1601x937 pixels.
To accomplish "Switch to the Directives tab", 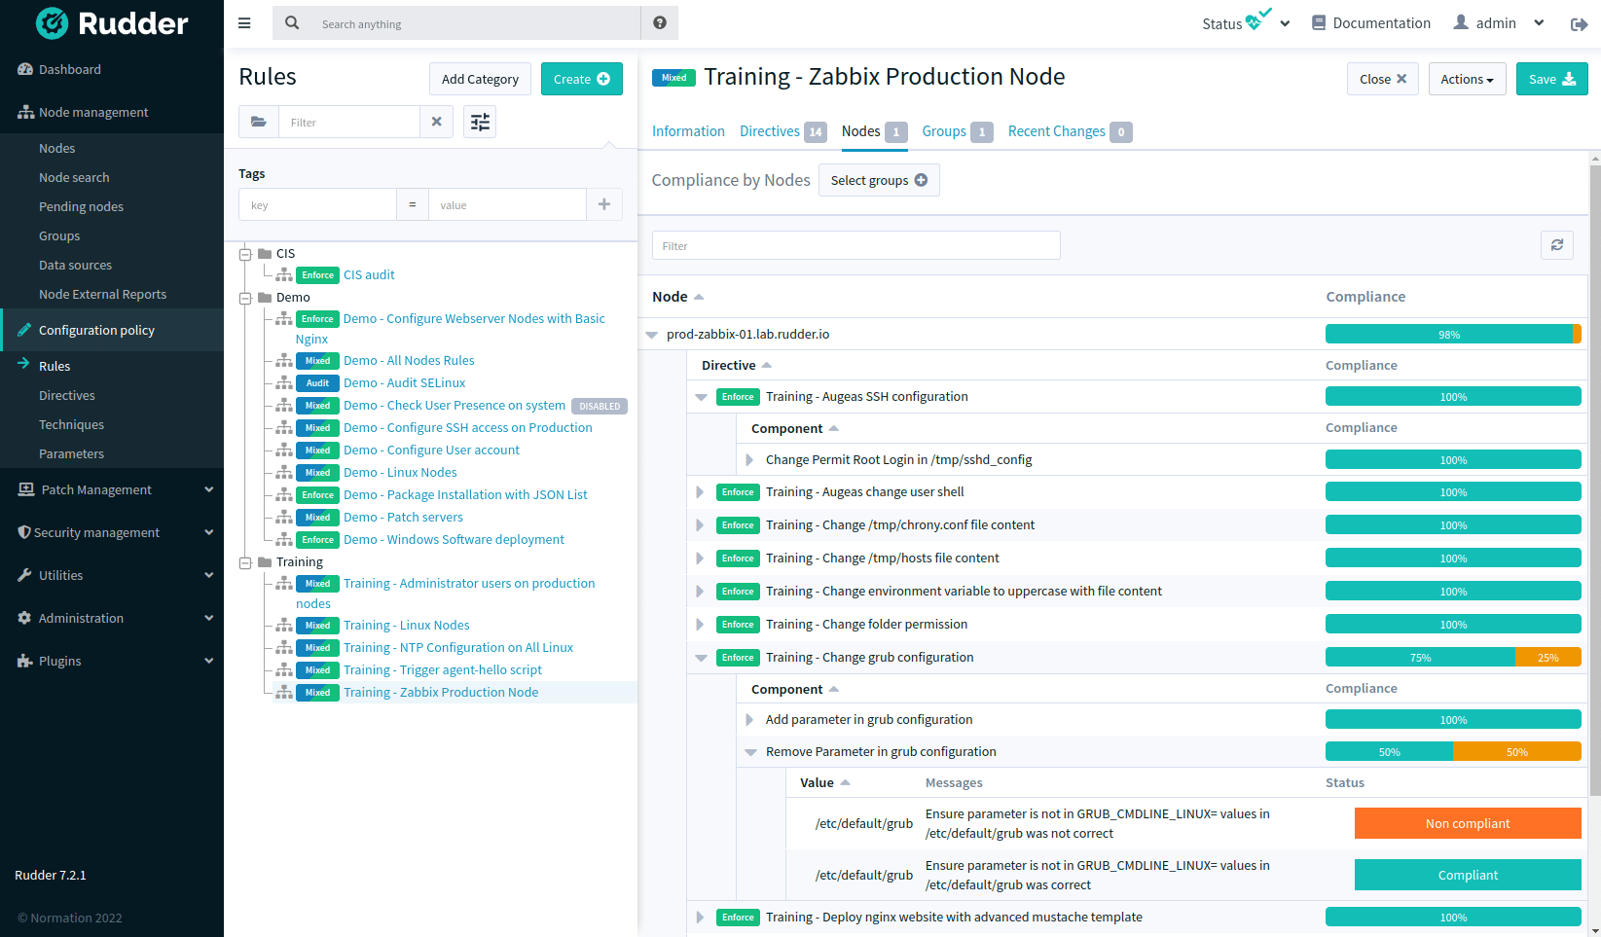I will [x=782, y=131].
